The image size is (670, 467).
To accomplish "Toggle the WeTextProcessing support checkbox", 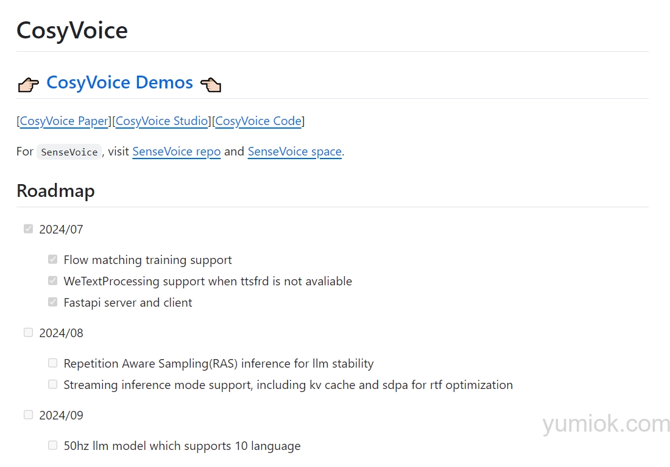I will click(52, 281).
